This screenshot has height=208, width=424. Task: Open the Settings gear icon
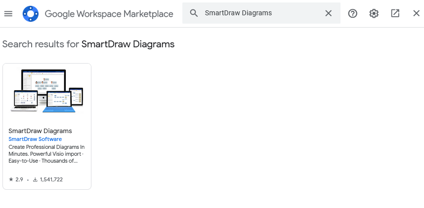[374, 13]
